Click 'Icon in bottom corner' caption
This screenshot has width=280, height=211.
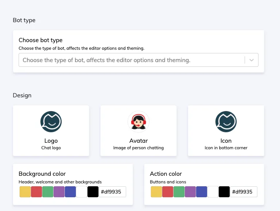[226, 148]
